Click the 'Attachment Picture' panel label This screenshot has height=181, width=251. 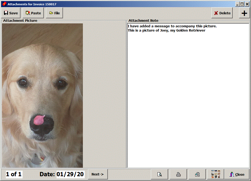[20, 21]
